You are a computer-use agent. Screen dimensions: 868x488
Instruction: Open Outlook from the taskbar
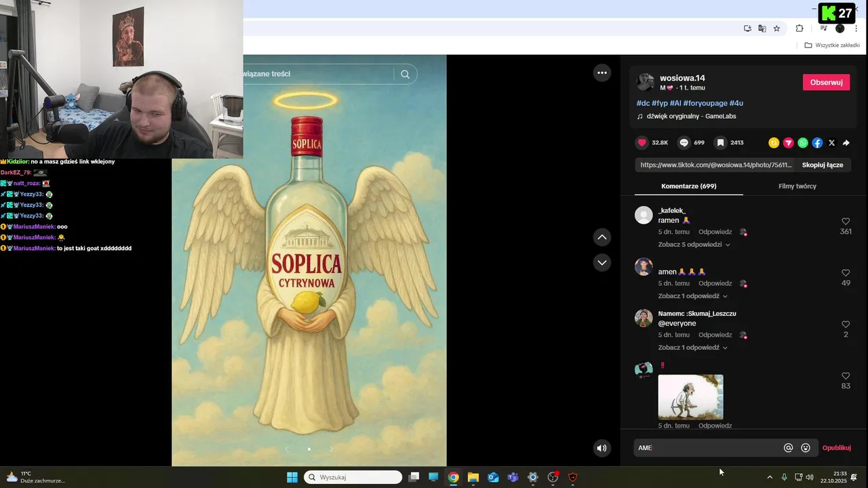point(493,477)
